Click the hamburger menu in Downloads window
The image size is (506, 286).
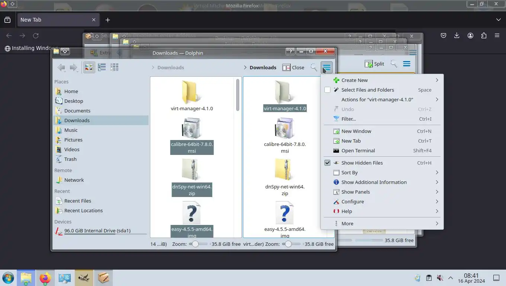327,67
